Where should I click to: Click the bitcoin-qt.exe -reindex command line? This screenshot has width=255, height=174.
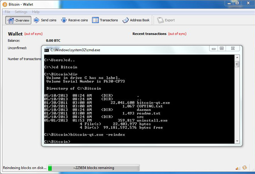point(85,135)
